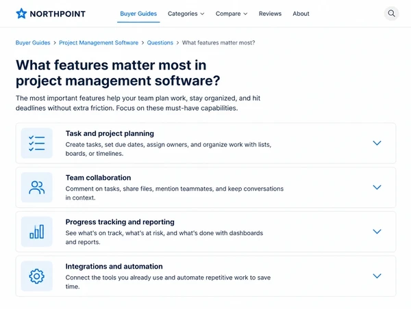Go to the Reviews nav item
Screen dimensions: 411x309
(270, 14)
